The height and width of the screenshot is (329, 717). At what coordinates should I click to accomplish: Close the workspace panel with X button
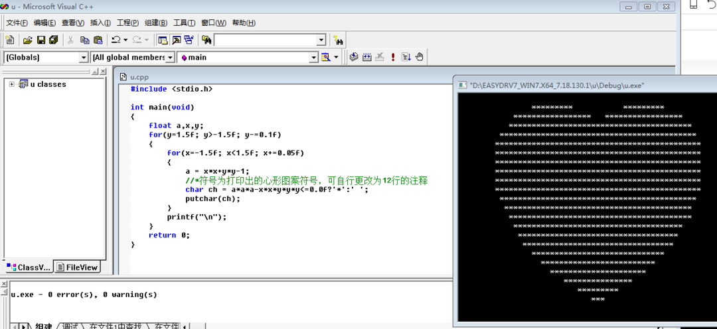tap(104, 72)
